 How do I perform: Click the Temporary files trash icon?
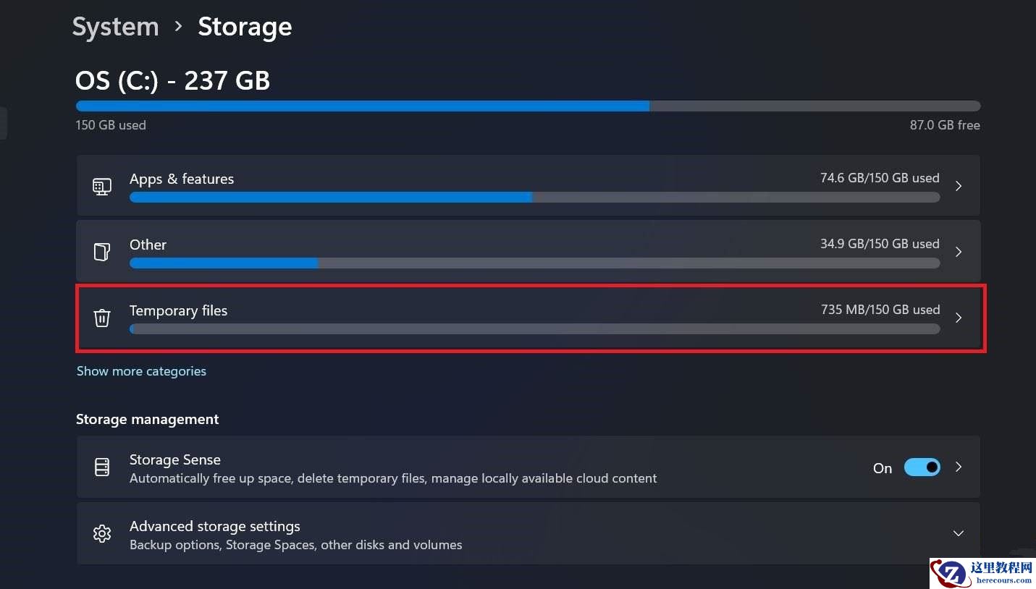click(x=101, y=318)
